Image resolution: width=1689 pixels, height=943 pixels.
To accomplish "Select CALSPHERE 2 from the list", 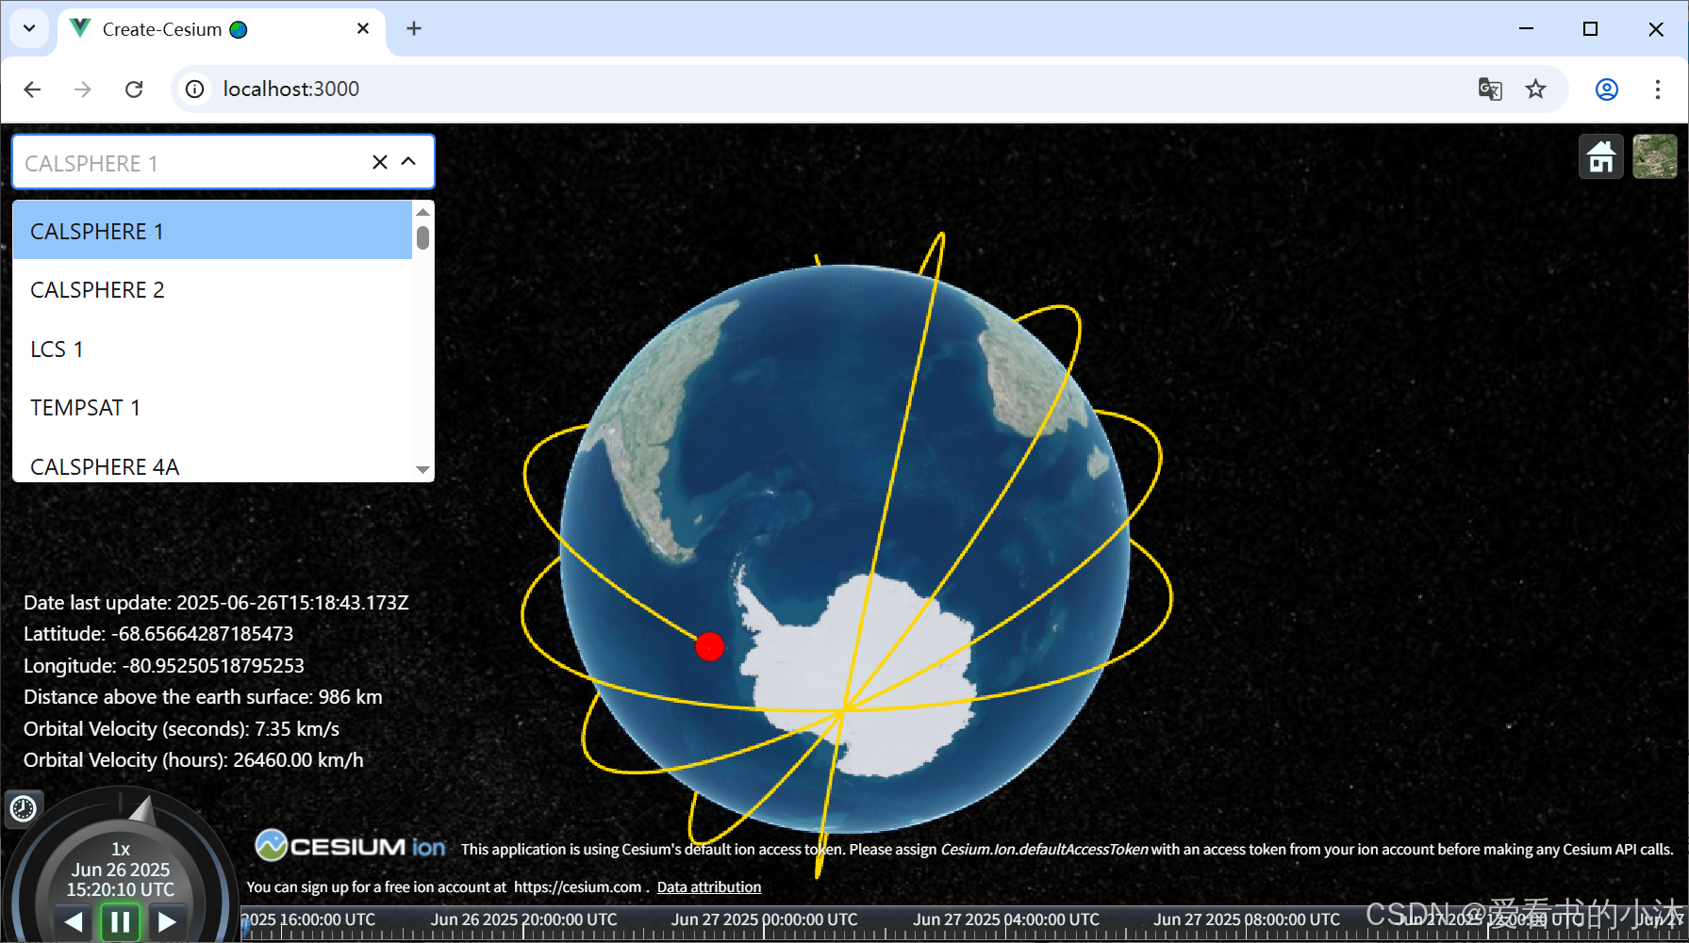I will [x=213, y=290].
